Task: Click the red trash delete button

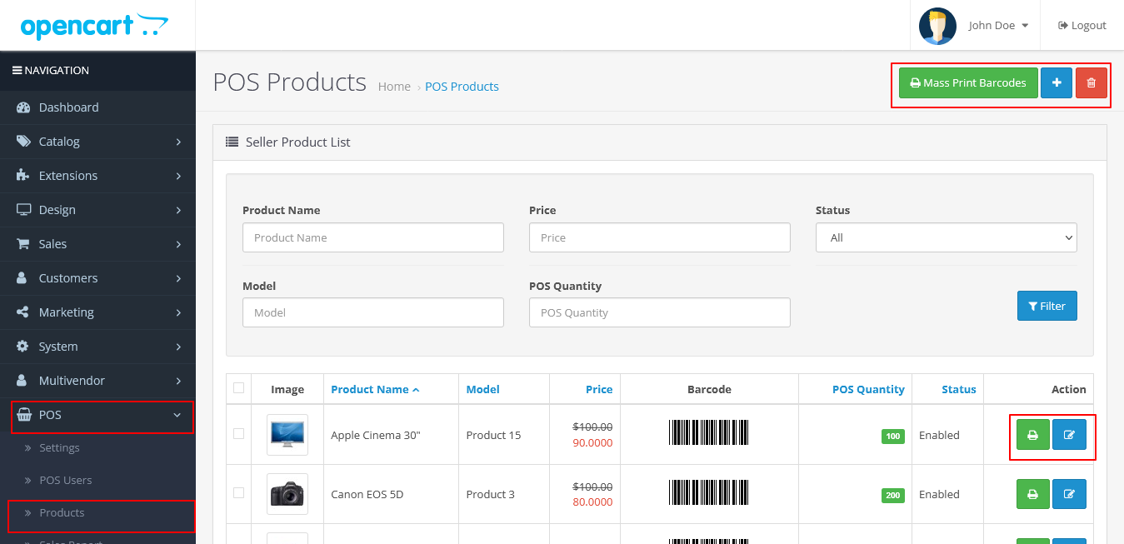Action: 1091,83
